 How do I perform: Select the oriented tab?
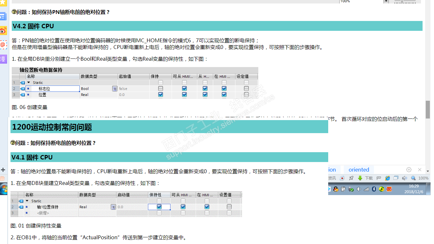tap(359, 170)
